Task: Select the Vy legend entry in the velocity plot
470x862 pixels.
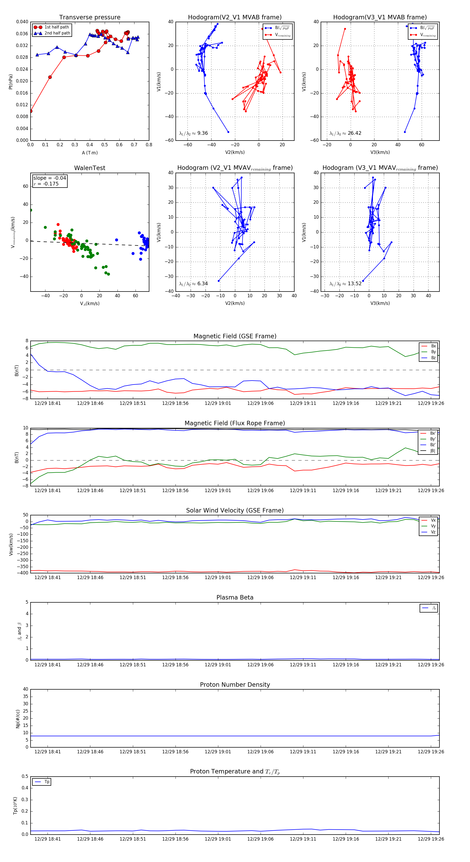Action: 428,526
